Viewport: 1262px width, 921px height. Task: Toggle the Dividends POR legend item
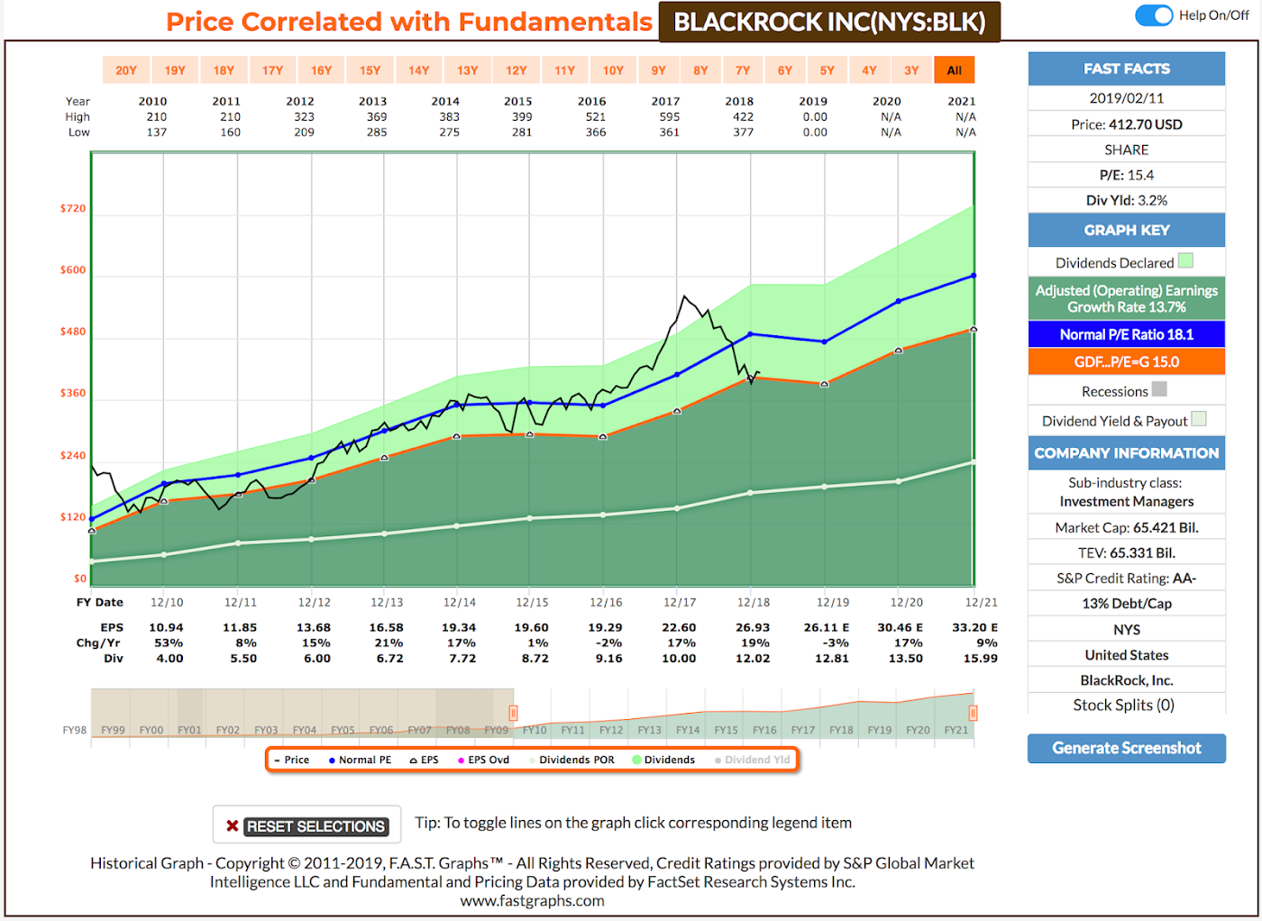click(572, 760)
